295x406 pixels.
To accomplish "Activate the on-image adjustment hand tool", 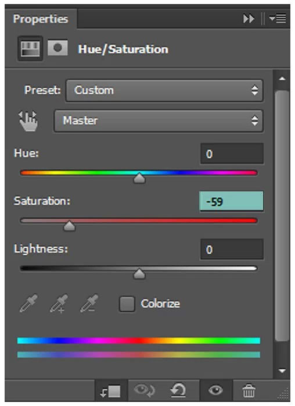I will 28,121.
